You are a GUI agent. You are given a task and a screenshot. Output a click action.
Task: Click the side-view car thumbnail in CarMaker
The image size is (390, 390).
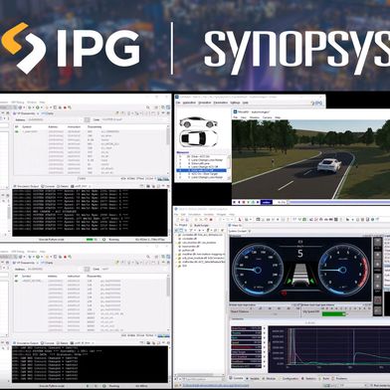[198, 122]
